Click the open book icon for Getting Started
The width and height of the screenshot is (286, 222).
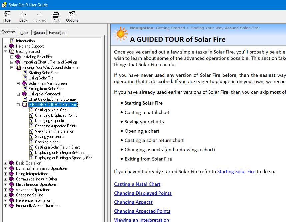click(x=12, y=52)
